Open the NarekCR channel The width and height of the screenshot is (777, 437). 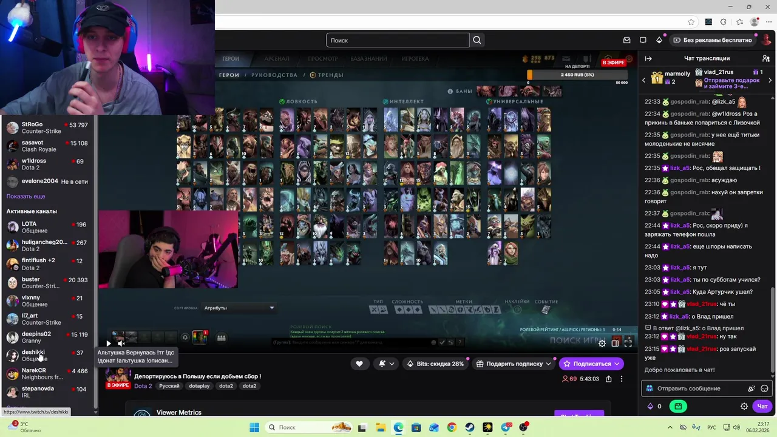pos(47,373)
